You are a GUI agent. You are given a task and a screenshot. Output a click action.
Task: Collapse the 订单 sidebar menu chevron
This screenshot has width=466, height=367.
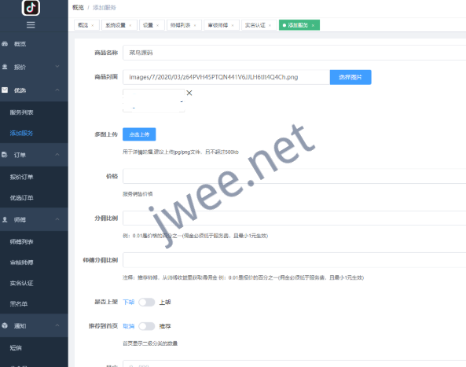click(x=57, y=155)
